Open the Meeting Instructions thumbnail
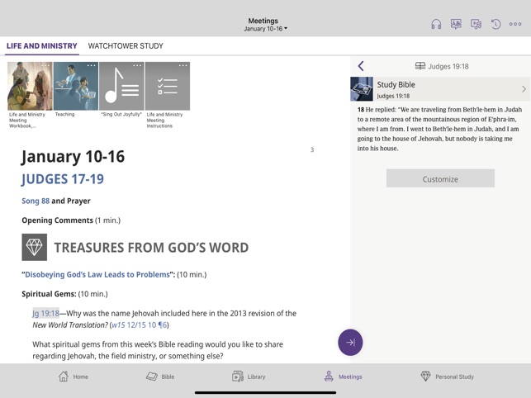The height and width of the screenshot is (398, 531). pyautogui.click(x=168, y=86)
